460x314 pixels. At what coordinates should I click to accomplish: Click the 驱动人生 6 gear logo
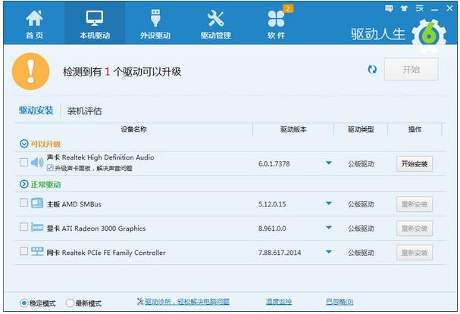pyautogui.click(x=429, y=36)
